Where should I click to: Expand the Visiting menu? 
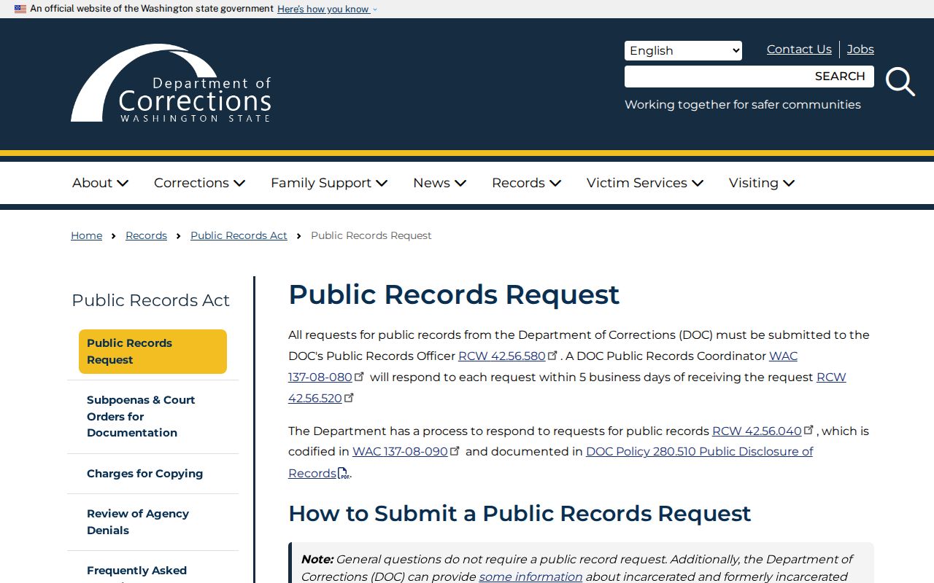pyautogui.click(x=761, y=183)
